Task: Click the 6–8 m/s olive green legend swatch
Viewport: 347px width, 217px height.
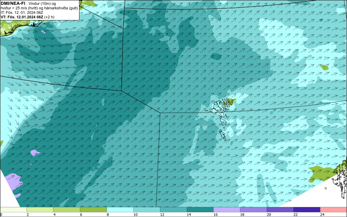Action: coord(93,210)
